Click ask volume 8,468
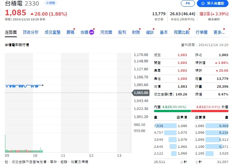The image size is (233, 166). coord(223,126)
